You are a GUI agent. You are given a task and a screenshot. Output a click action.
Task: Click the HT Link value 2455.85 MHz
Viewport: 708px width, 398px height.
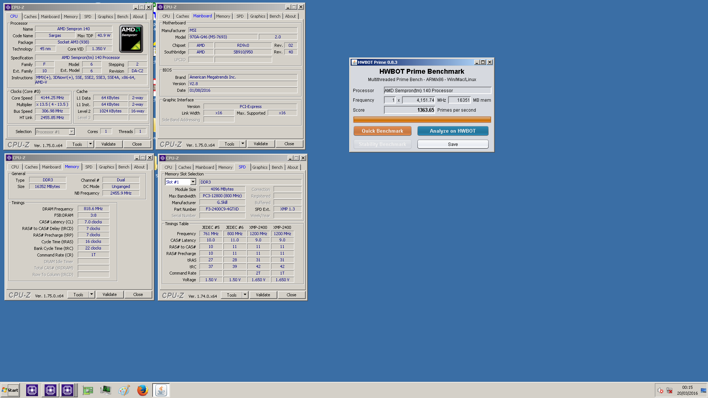pyautogui.click(x=52, y=118)
